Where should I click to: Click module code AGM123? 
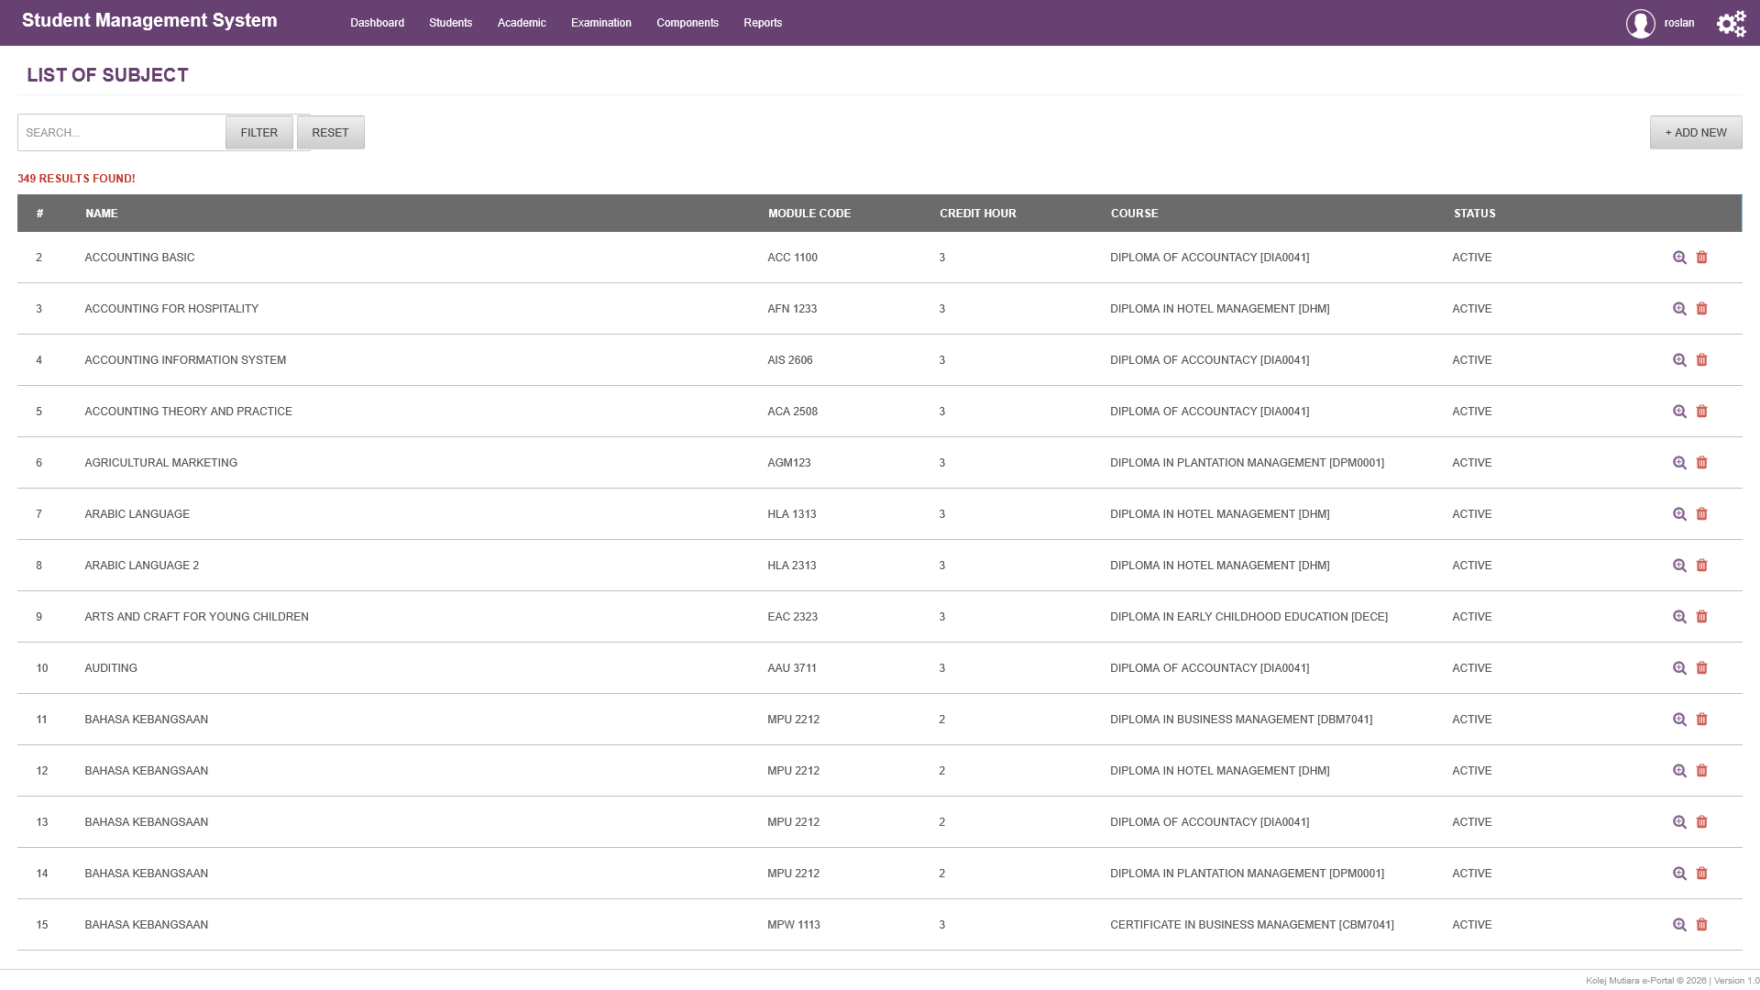tap(789, 463)
